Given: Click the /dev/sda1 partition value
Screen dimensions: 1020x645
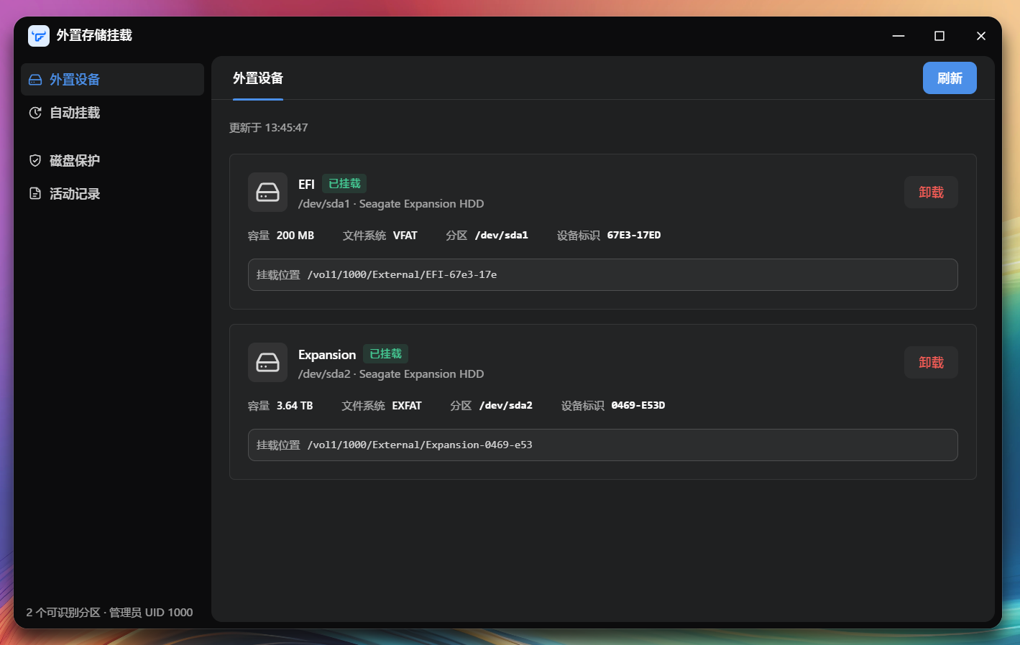Looking at the screenshot, I should point(502,236).
